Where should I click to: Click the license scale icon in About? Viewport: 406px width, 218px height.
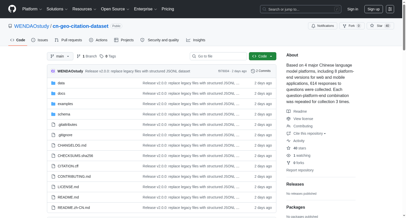(289, 119)
